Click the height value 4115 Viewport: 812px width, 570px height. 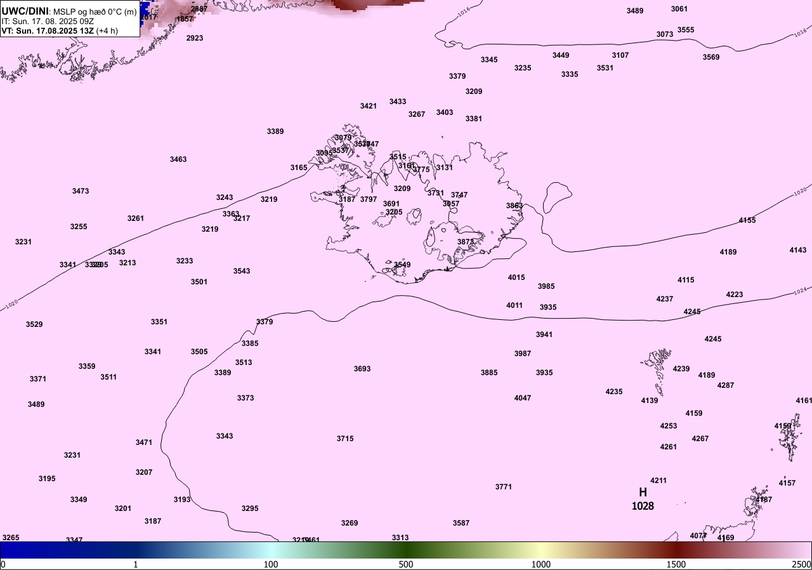(x=686, y=280)
